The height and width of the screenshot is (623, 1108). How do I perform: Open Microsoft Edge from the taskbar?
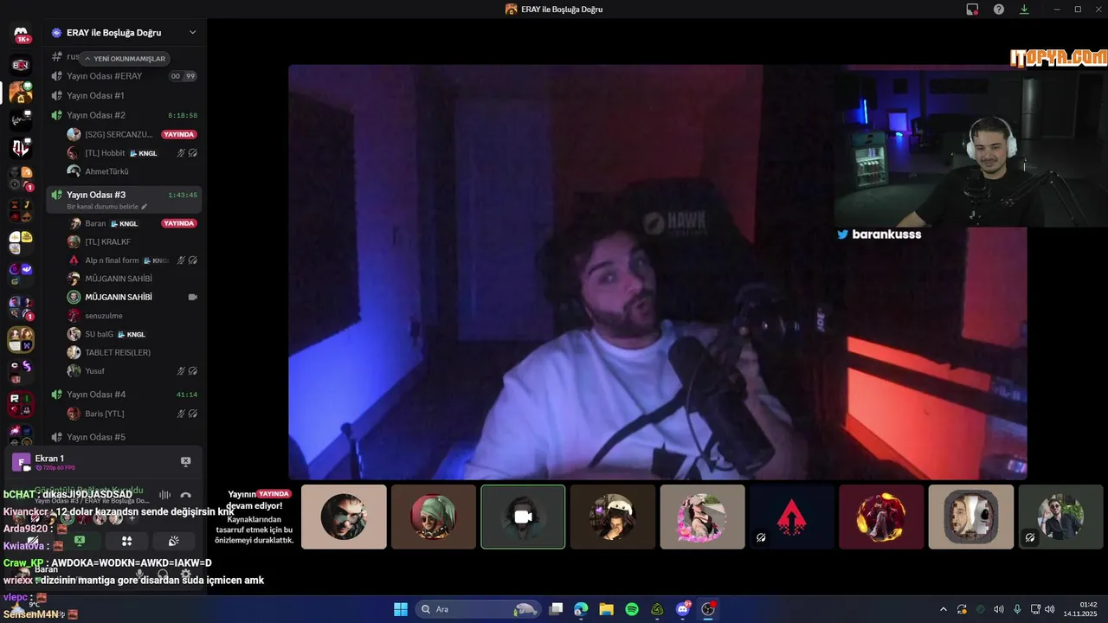[x=581, y=609]
